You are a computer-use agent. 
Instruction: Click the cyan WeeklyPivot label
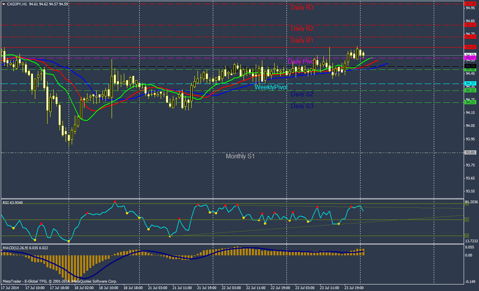[271, 87]
